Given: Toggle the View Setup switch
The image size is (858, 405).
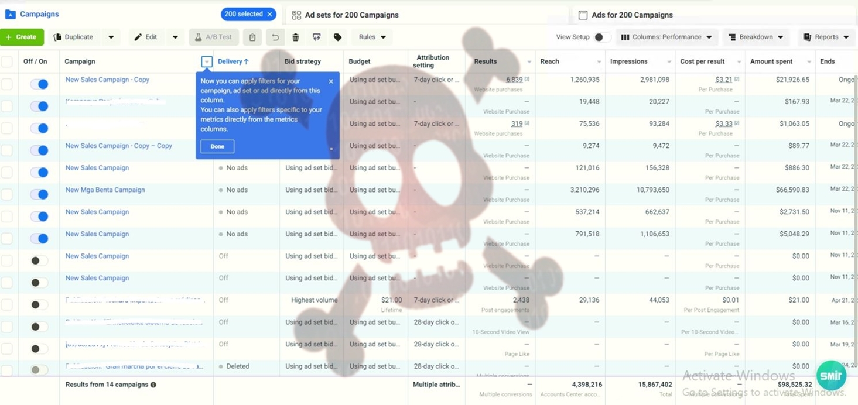Looking at the screenshot, I should pyautogui.click(x=601, y=37).
